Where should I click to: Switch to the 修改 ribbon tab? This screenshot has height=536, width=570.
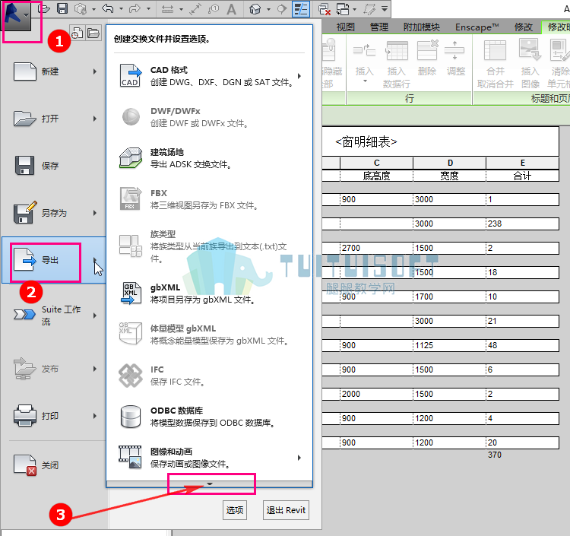(x=523, y=27)
